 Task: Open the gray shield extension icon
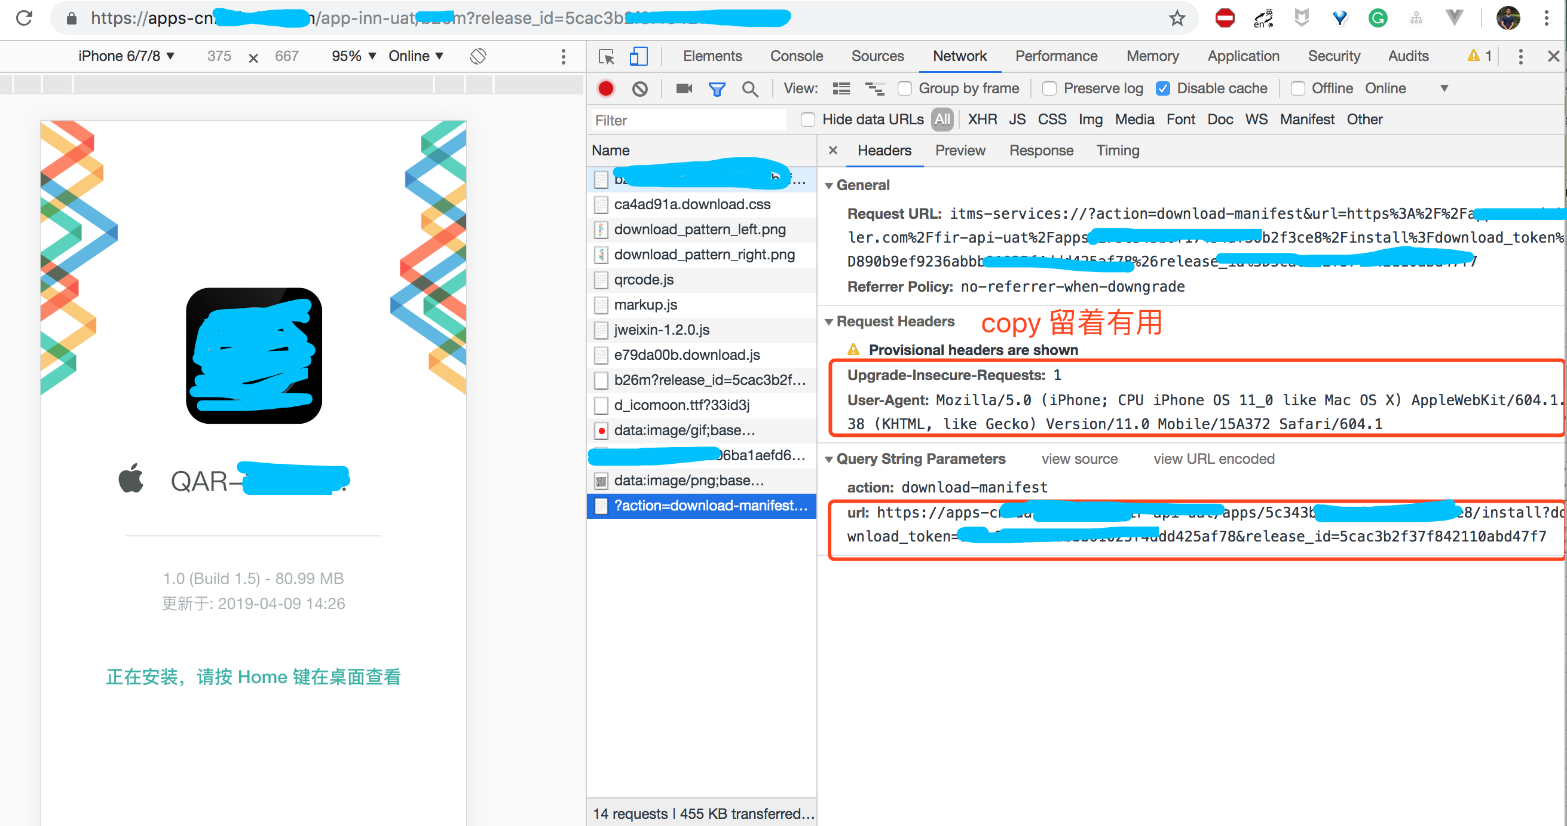[1301, 19]
